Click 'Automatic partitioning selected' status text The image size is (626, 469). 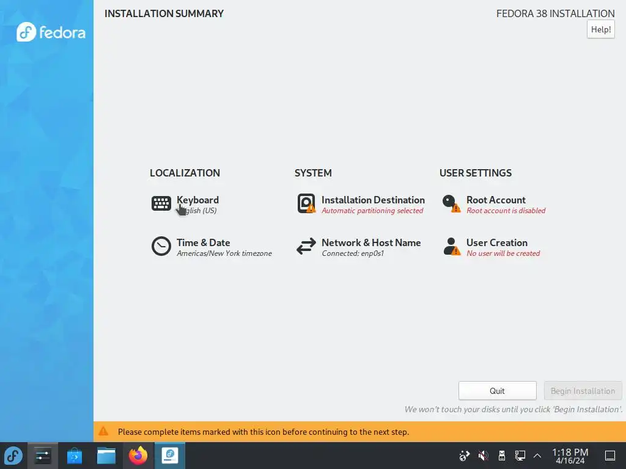372,211
